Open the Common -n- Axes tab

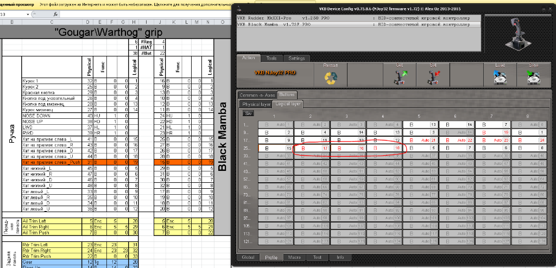point(257,95)
